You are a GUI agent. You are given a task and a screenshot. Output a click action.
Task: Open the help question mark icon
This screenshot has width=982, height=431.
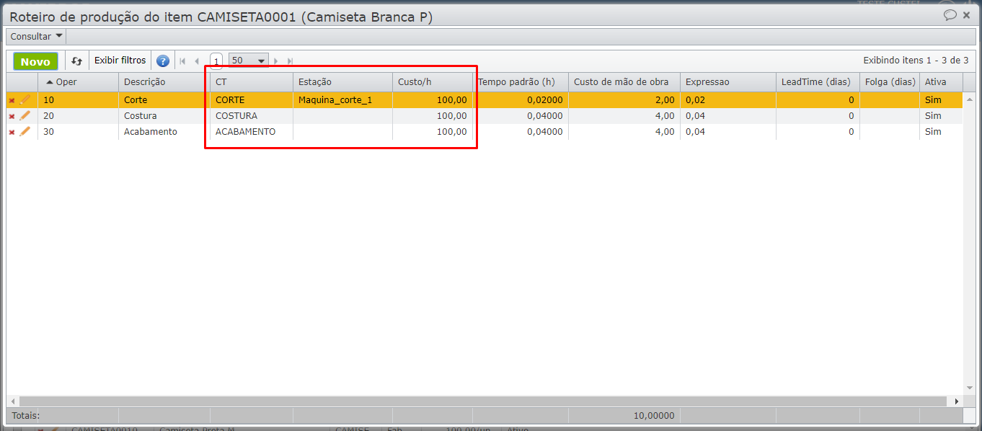point(163,61)
